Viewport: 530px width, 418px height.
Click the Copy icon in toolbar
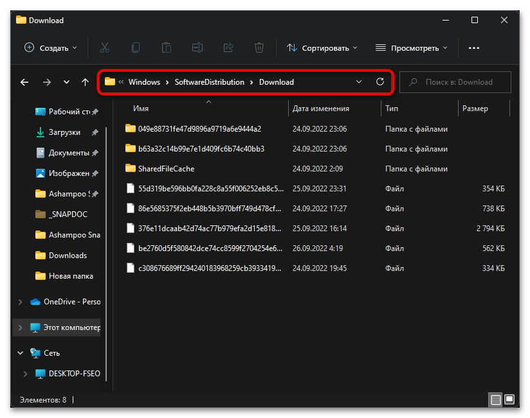coord(136,48)
